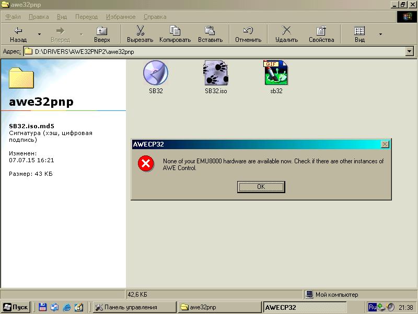Click the address bar path field
The height and width of the screenshot is (314, 418).
click(x=215, y=51)
